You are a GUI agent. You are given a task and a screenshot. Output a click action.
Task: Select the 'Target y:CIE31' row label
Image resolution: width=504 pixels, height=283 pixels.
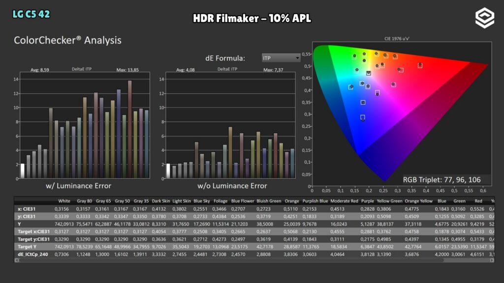[34, 239]
